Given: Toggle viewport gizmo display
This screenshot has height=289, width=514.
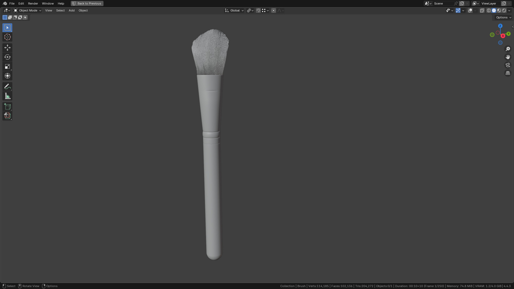Looking at the screenshot, I should click(x=458, y=10).
